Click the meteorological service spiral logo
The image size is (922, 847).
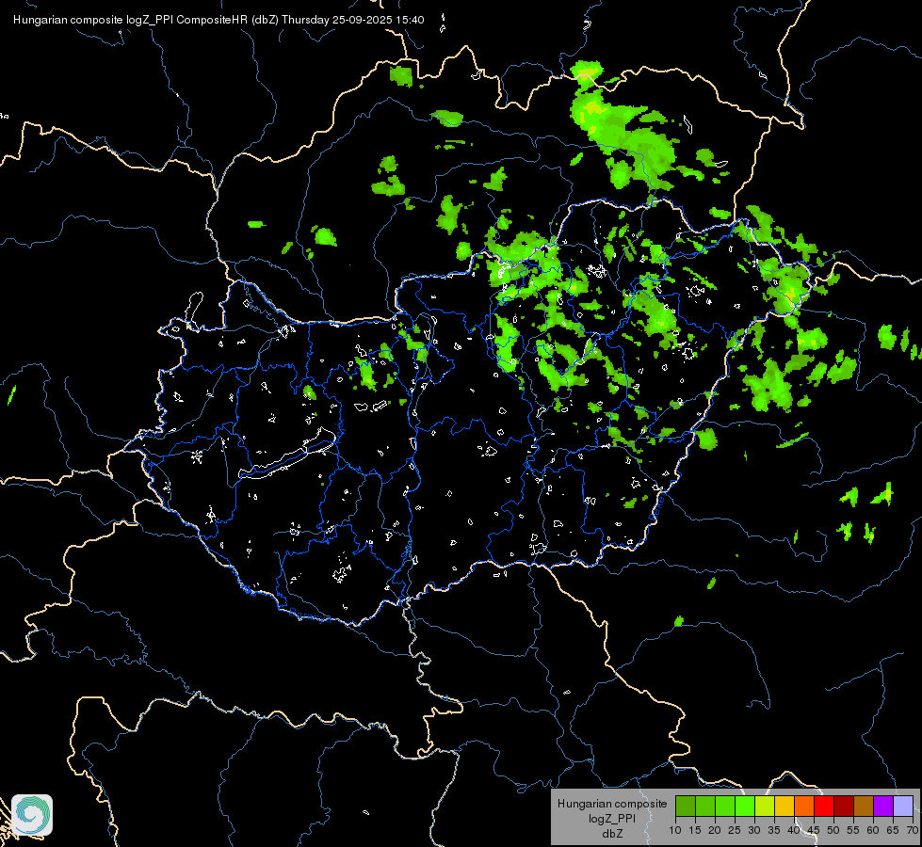(32, 815)
